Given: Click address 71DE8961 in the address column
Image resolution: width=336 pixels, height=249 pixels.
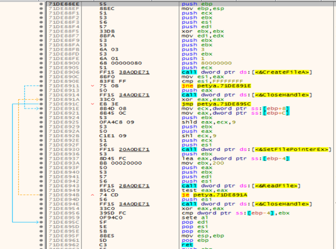Looking at the screenshot, I should [x=64, y=240].
